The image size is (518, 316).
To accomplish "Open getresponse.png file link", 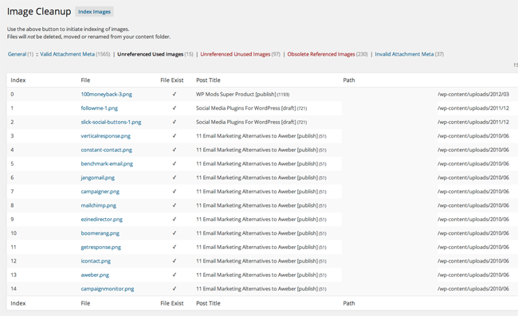I will click(100, 247).
